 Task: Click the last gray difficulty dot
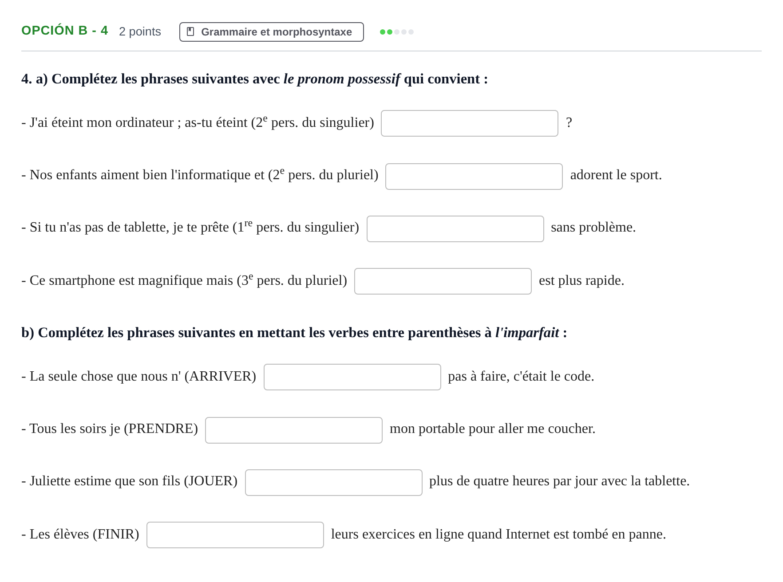click(x=411, y=32)
